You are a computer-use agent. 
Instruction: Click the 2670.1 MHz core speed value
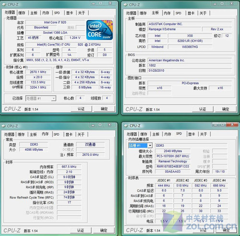38,72
